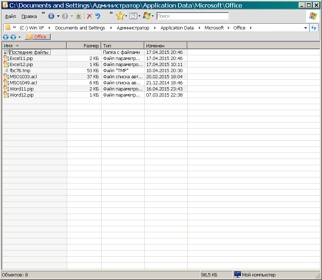Click the Поиск search field
This screenshot has height=280, width=322.
(192, 16)
